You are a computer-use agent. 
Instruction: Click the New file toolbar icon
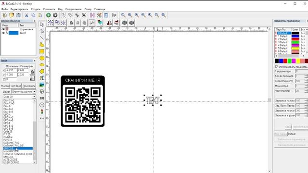pyautogui.click(x=4, y=15)
